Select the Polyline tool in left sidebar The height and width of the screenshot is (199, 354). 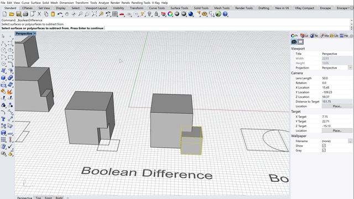coord(3,44)
